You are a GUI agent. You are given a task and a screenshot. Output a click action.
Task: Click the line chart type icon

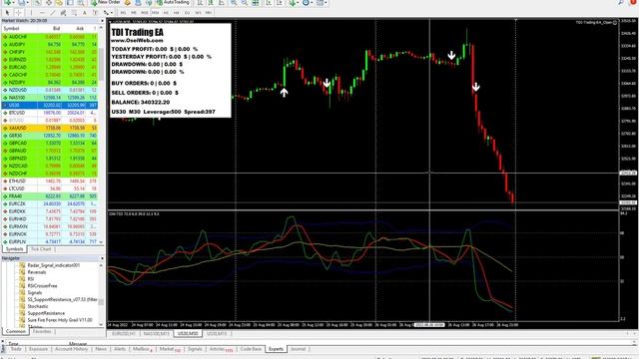(222, 2)
